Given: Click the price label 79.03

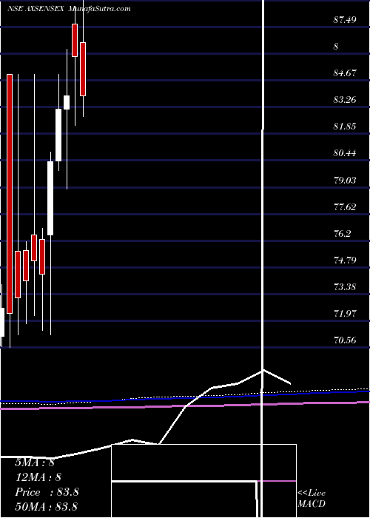Looking at the screenshot, I should coord(345,181).
